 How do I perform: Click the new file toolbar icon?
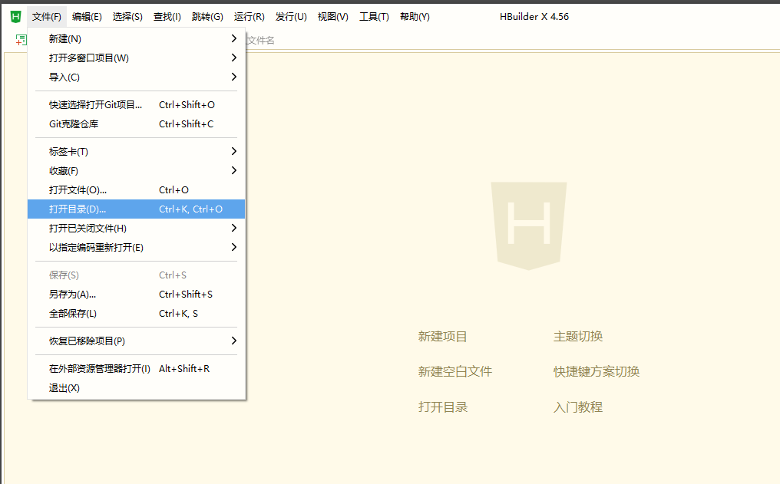(21, 40)
